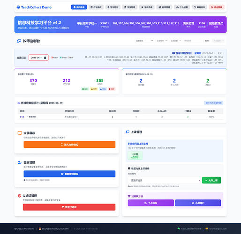This screenshot has height=234, width=241.
Task: Click the info icon under check-in button
Action: pos(24,180)
